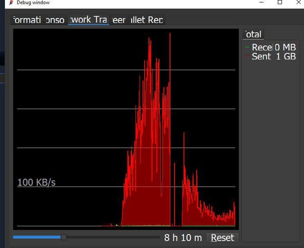Image resolution: width=304 pixels, height=248 pixels.
Task: Click the Debug window title text
Action: pos(33,2)
